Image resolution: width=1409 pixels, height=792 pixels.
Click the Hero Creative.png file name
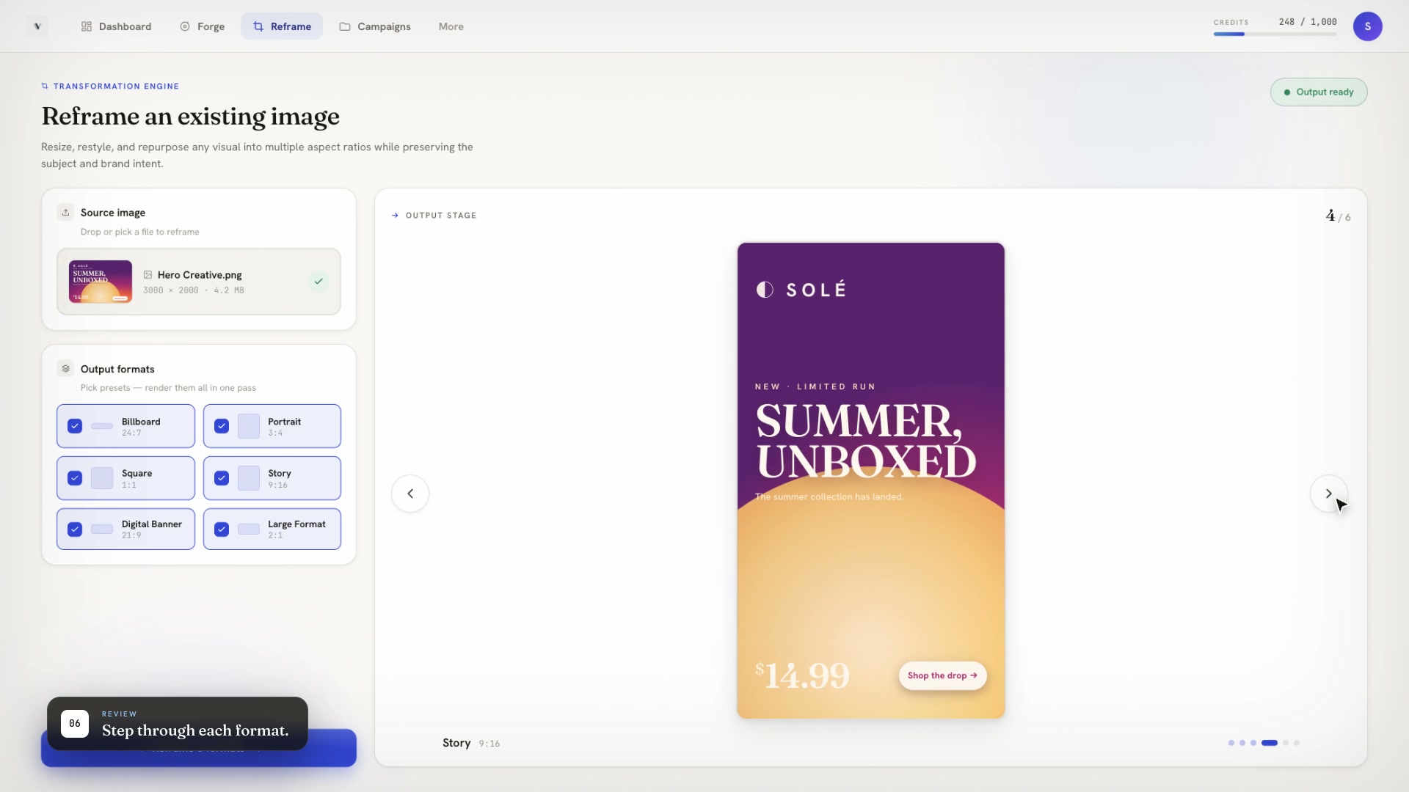coord(200,275)
